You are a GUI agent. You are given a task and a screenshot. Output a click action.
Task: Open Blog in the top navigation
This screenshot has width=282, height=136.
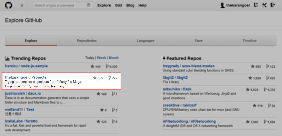[x=130, y=5]
